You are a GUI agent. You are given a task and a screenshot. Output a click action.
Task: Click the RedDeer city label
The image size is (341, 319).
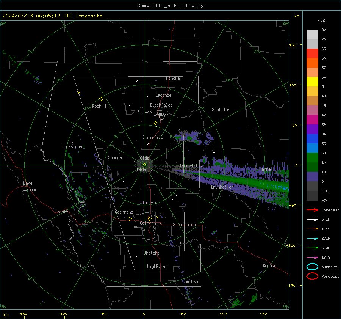161,115
